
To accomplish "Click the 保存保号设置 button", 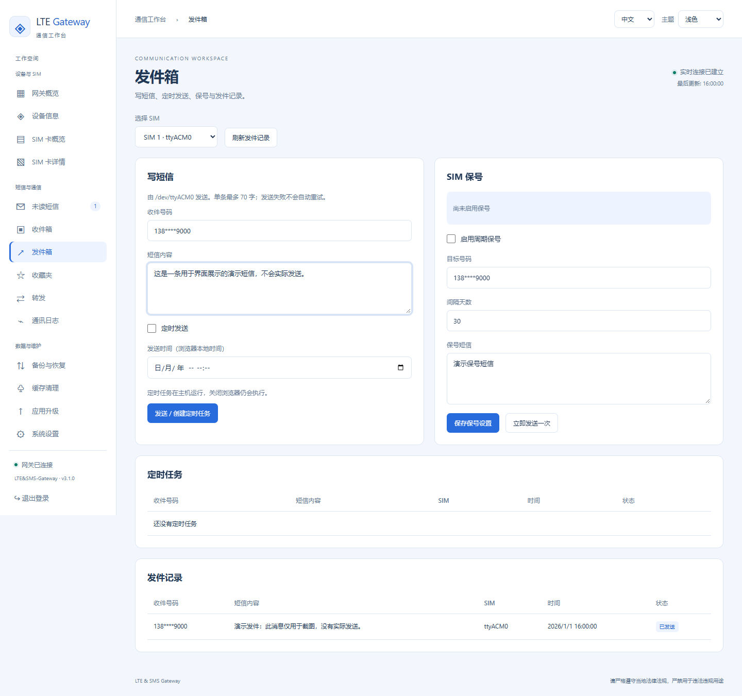I will click(x=473, y=423).
